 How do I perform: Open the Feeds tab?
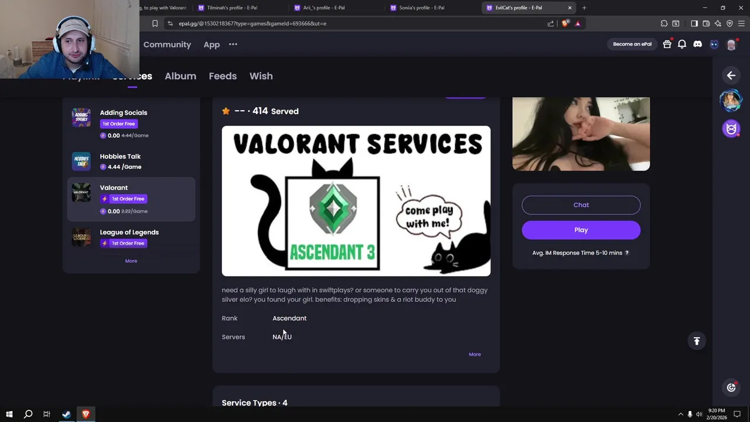tap(223, 76)
